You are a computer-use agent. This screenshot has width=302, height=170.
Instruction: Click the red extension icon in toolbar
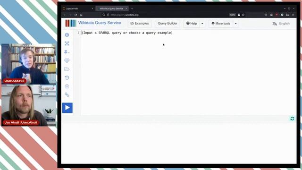tap(277, 15)
